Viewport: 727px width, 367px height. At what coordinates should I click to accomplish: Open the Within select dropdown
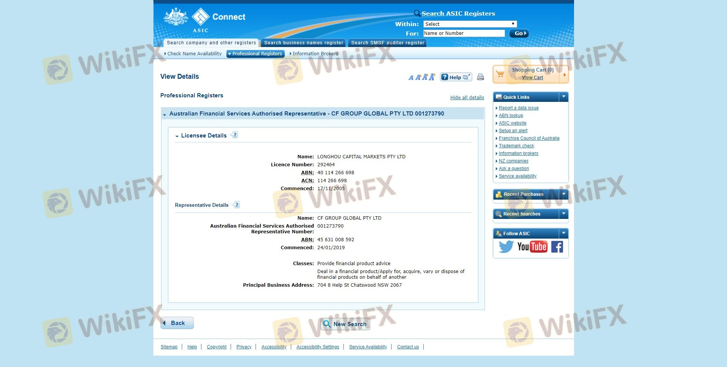click(470, 24)
